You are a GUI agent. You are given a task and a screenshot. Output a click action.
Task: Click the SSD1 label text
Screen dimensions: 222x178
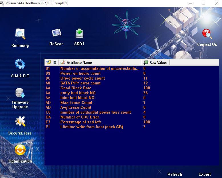click(79, 44)
